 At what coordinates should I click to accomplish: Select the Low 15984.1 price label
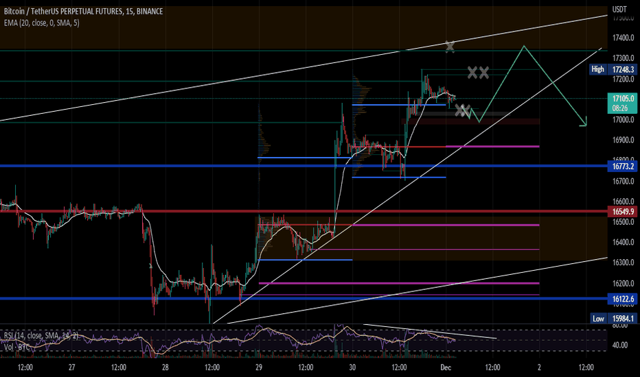pos(614,318)
